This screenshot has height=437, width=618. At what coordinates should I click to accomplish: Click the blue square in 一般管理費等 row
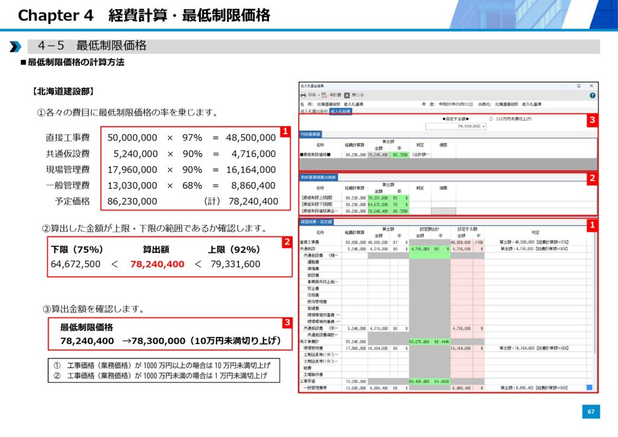click(589, 388)
